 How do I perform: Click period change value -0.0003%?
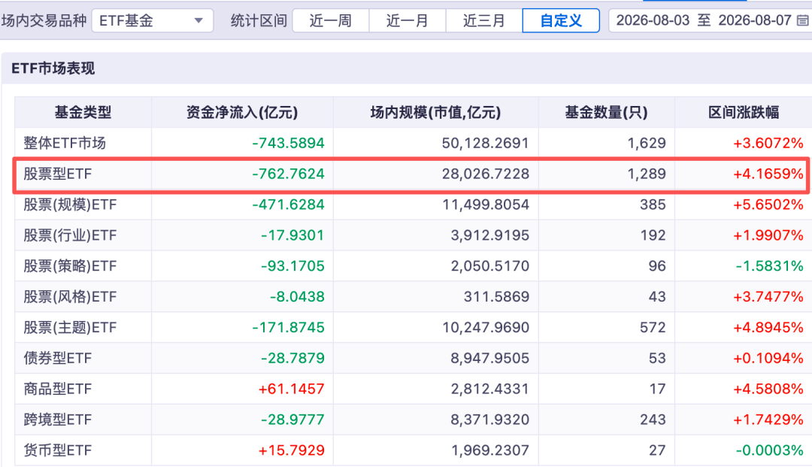click(770, 450)
